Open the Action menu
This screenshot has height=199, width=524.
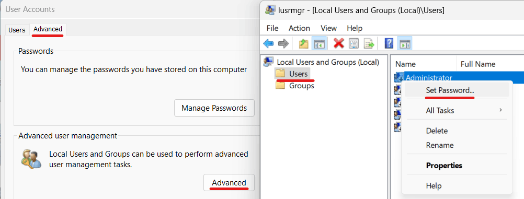[x=299, y=28]
